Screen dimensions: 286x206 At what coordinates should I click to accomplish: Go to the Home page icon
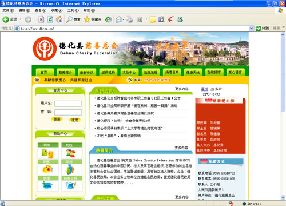59,19
